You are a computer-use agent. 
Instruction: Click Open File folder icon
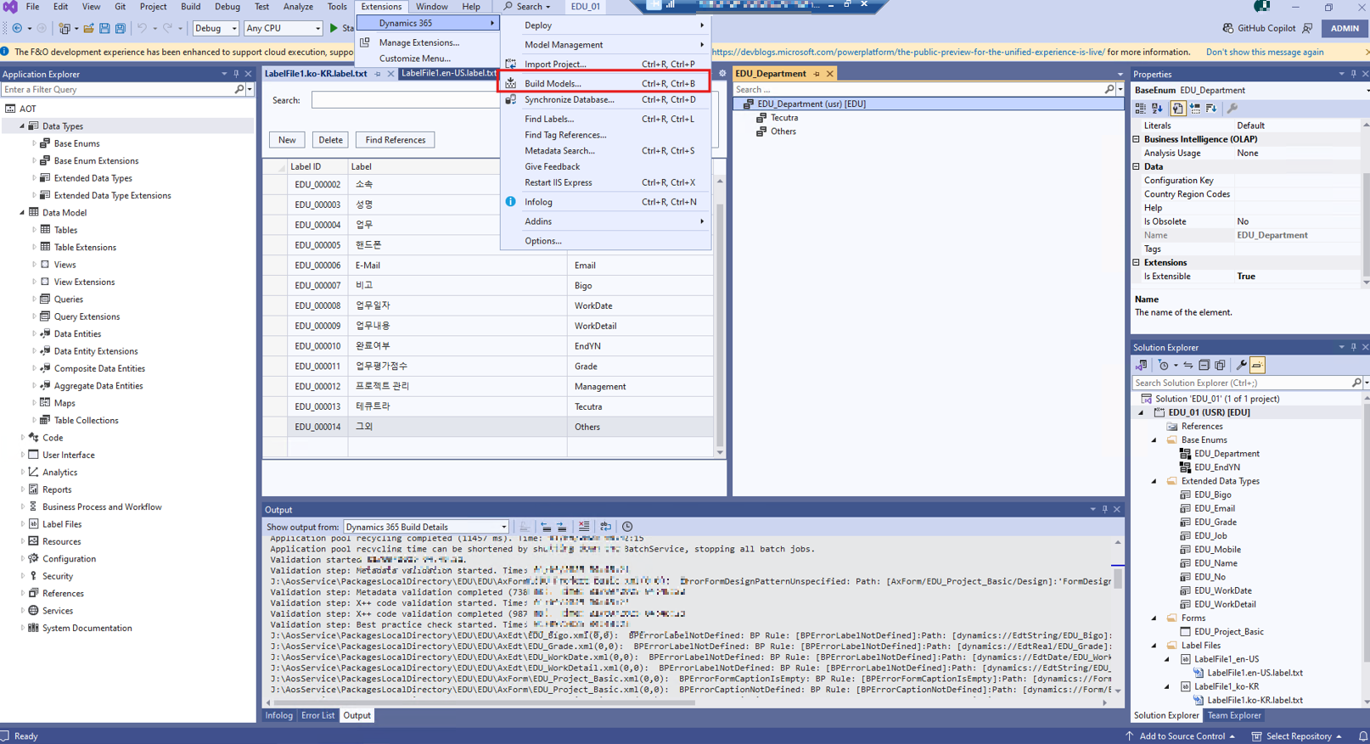click(88, 28)
